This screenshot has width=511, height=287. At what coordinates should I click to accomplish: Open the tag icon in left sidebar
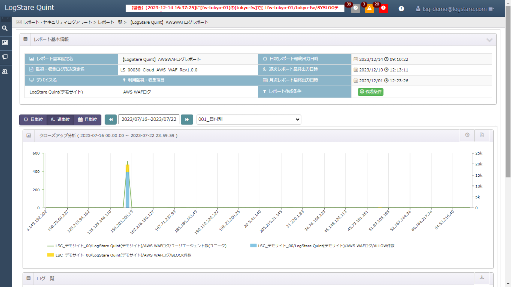click(5, 57)
